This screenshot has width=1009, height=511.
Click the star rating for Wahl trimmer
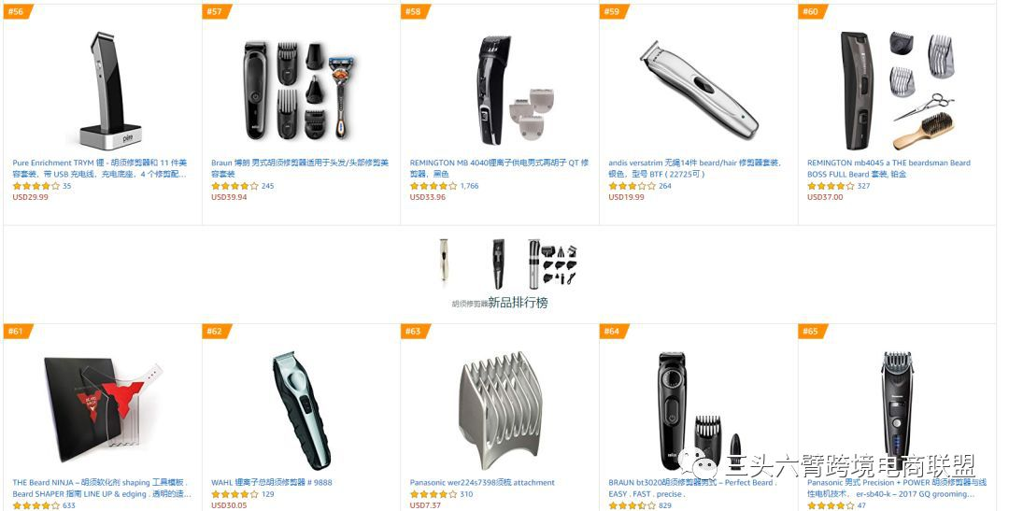pyautogui.click(x=234, y=494)
